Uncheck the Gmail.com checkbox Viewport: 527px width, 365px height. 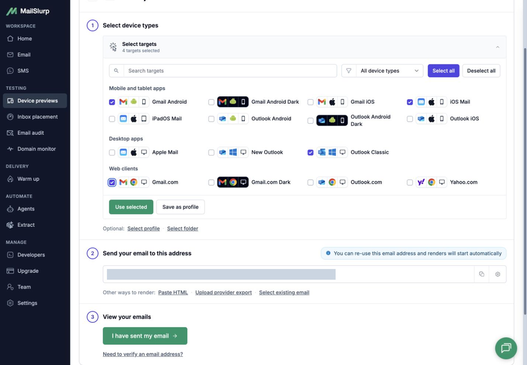[112, 182]
